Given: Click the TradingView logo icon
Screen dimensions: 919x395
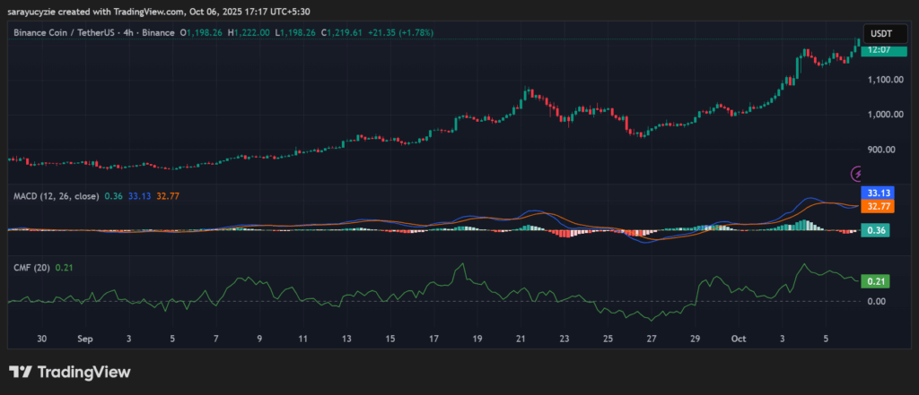Looking at the screenshot, I should (x=20, y=372).
